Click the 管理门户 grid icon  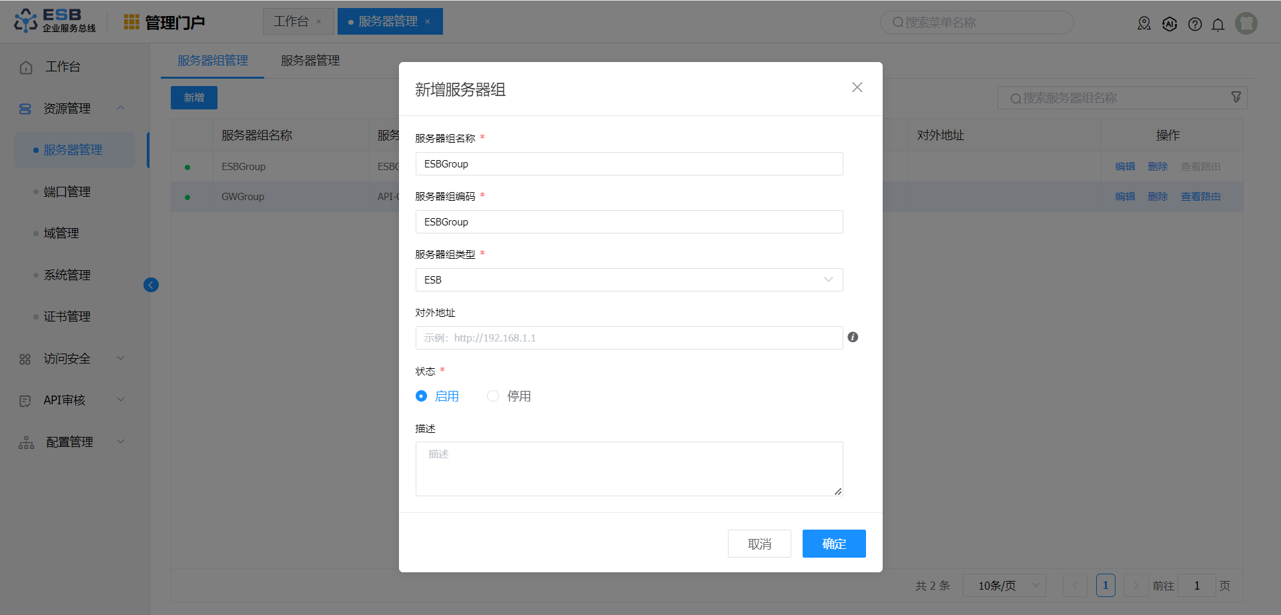pos(131,22)
